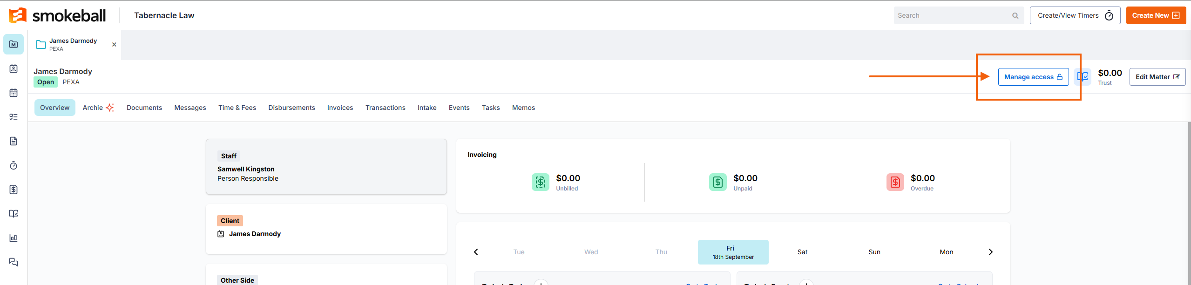Open the Documents tab
Screen dimensions: 1191x285
pos(144,108)
